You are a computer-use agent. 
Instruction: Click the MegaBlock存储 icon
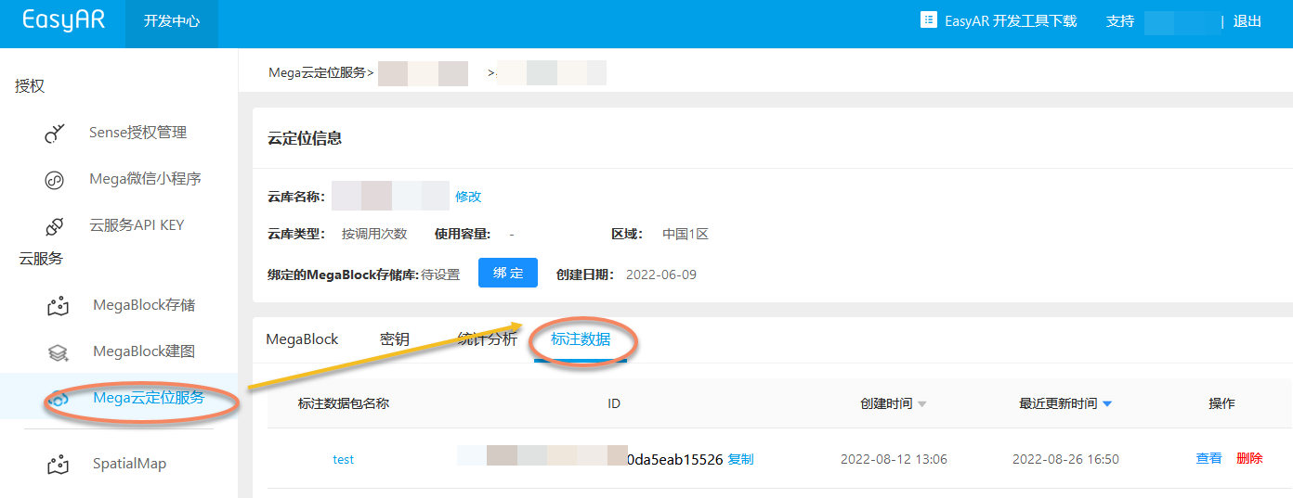[x=58, y=306]
